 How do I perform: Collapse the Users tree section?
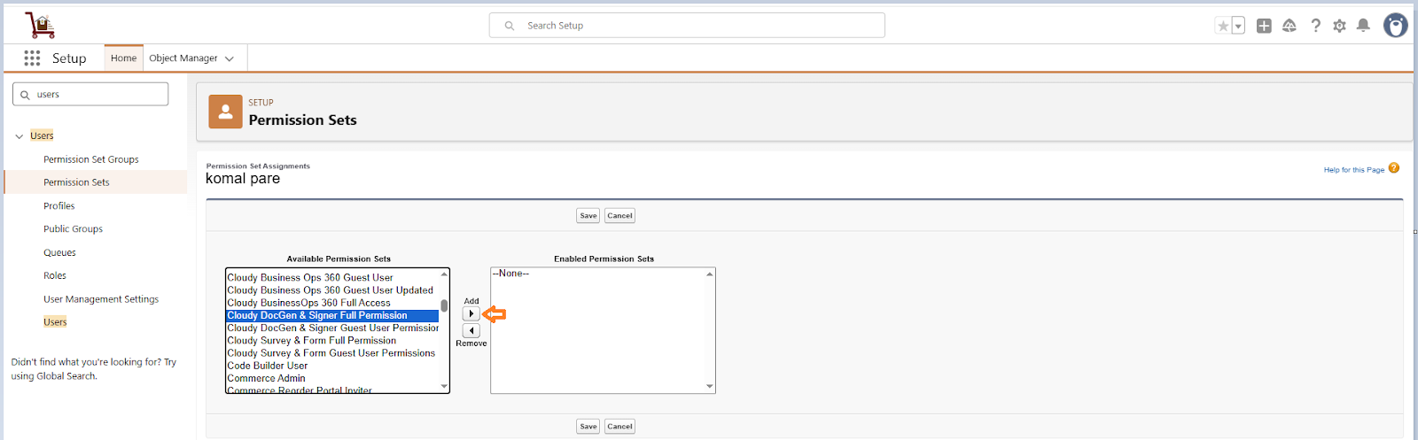point(19,136)
